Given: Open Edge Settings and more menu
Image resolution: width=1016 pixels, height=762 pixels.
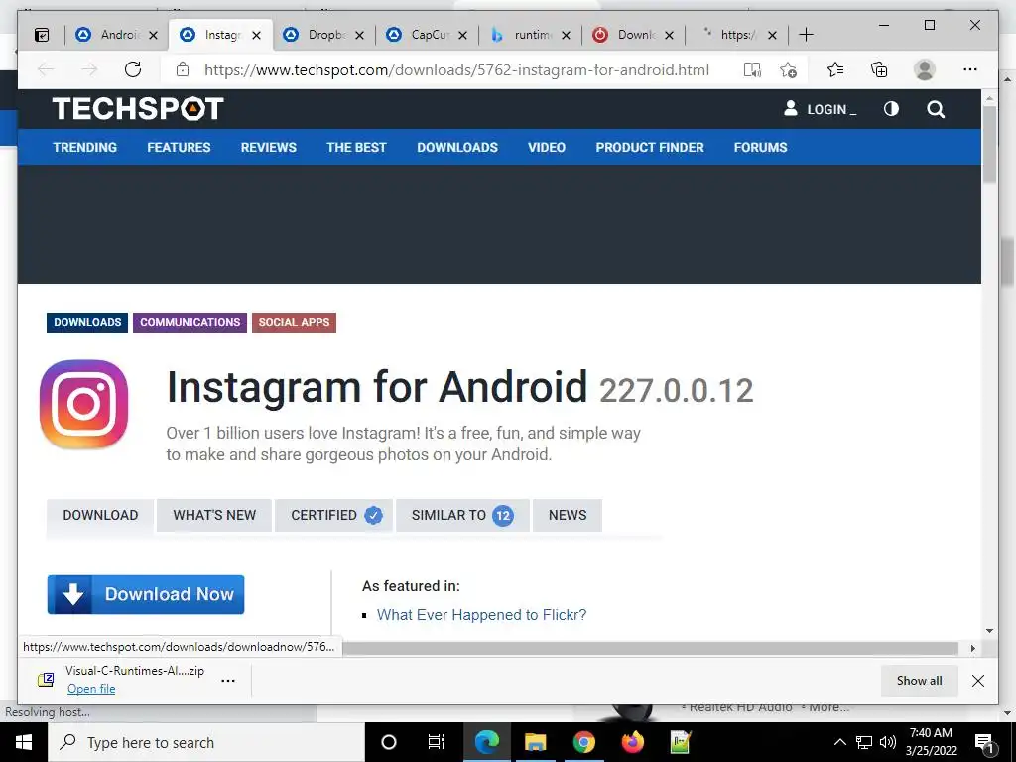Looking at the screenshot, I should (970, 70).
